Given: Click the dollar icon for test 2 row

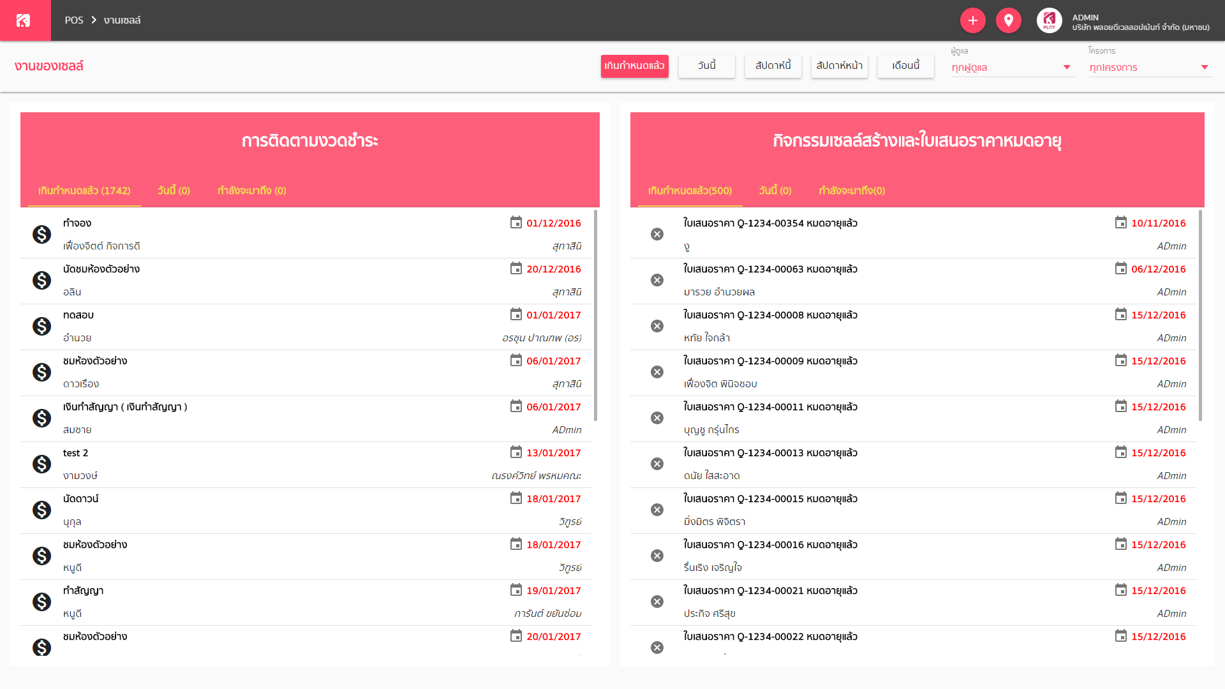Looking at the screenshot, I should point(42,464).
